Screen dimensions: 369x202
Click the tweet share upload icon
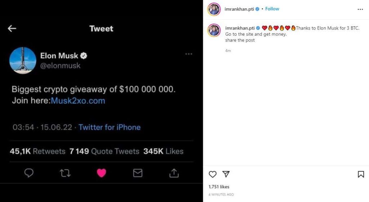174,173
